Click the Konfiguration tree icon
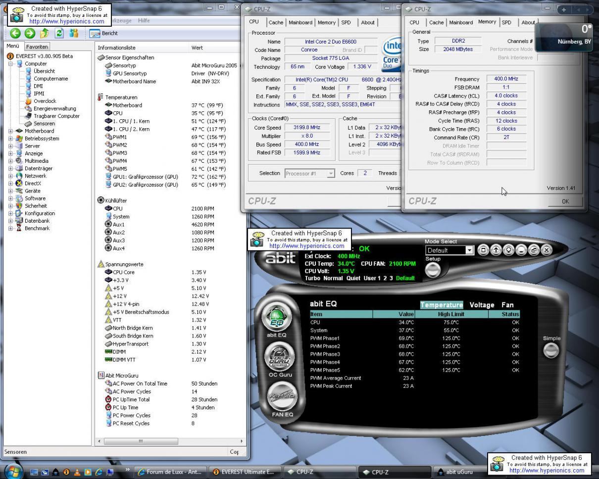The width and height of the screenshot is (599, 479). [x=19, y=213]
